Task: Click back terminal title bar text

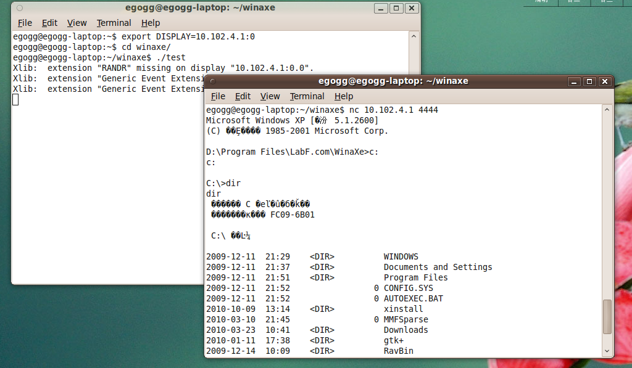Action: [200, 7]
